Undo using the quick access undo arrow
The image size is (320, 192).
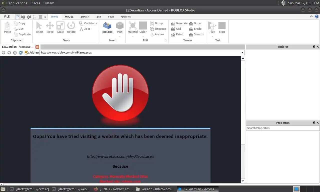click(23, 17)
